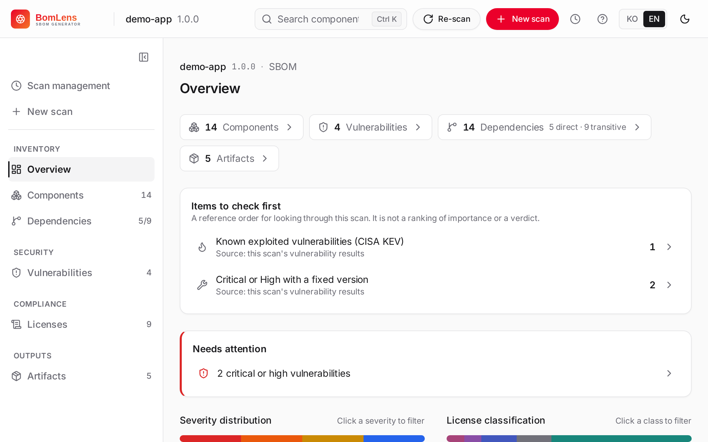Open Vulnerabilities in the sidebar
The height and width of the screenshot is (442, 708).
(x=81, y=273)
